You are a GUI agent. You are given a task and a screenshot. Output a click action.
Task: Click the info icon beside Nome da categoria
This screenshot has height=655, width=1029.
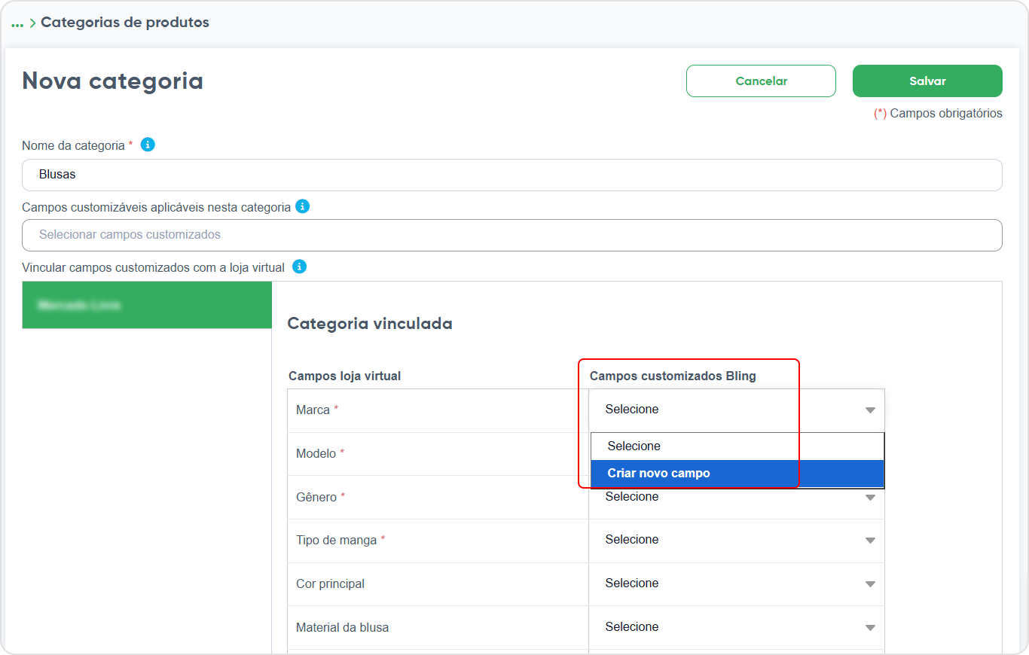[148, 145]
